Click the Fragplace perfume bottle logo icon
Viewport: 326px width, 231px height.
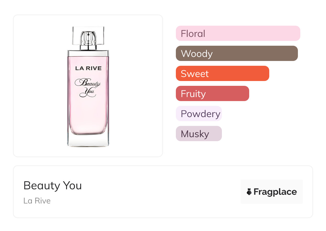[249, 192]
